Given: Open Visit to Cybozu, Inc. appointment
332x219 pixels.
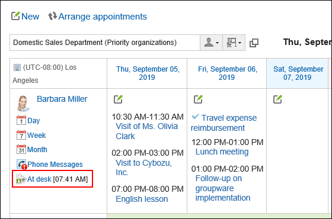Looking at the screenshot, I should point(143,168).
